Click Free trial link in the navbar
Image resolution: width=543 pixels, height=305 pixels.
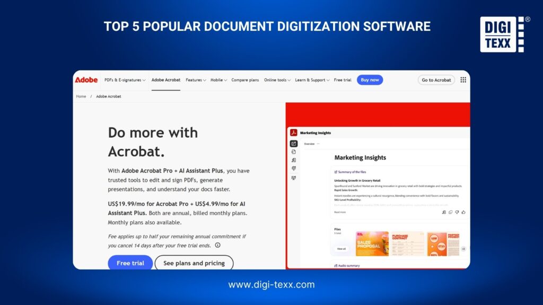coord(343,80)
